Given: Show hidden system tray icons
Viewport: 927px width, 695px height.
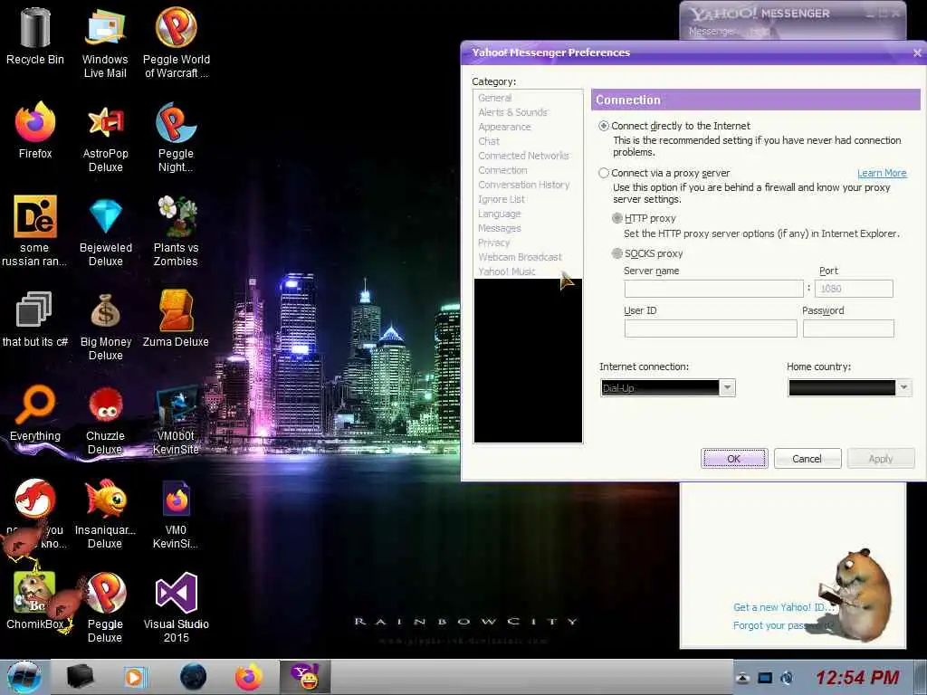Looking at the screenshot, I should [x=742, y=678].
